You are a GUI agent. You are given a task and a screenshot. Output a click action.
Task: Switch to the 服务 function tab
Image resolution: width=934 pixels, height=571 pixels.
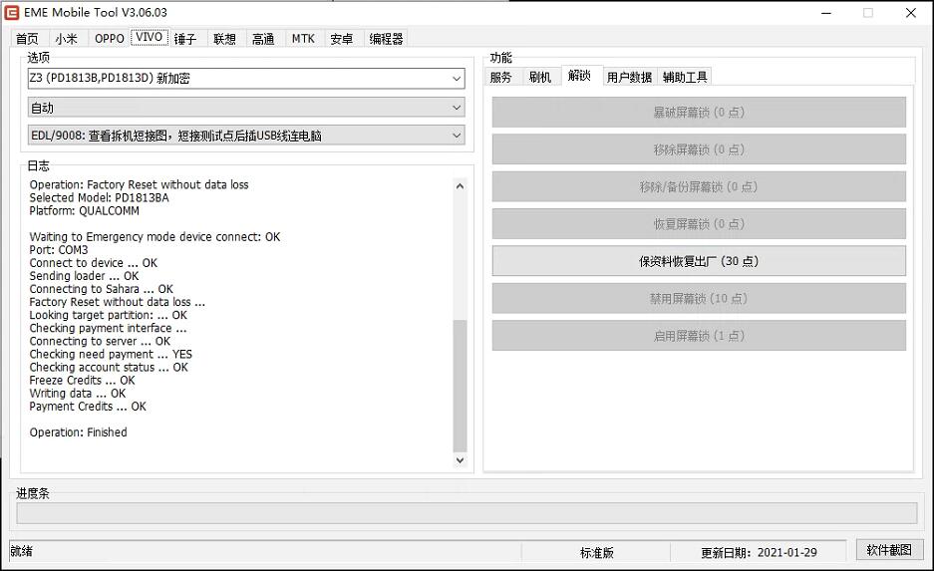click(501, 77)
